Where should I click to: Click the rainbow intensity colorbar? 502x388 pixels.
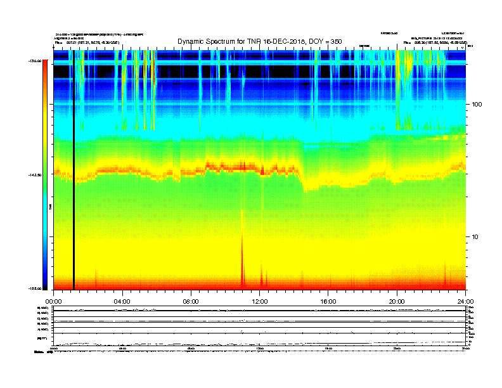[45, 175]
